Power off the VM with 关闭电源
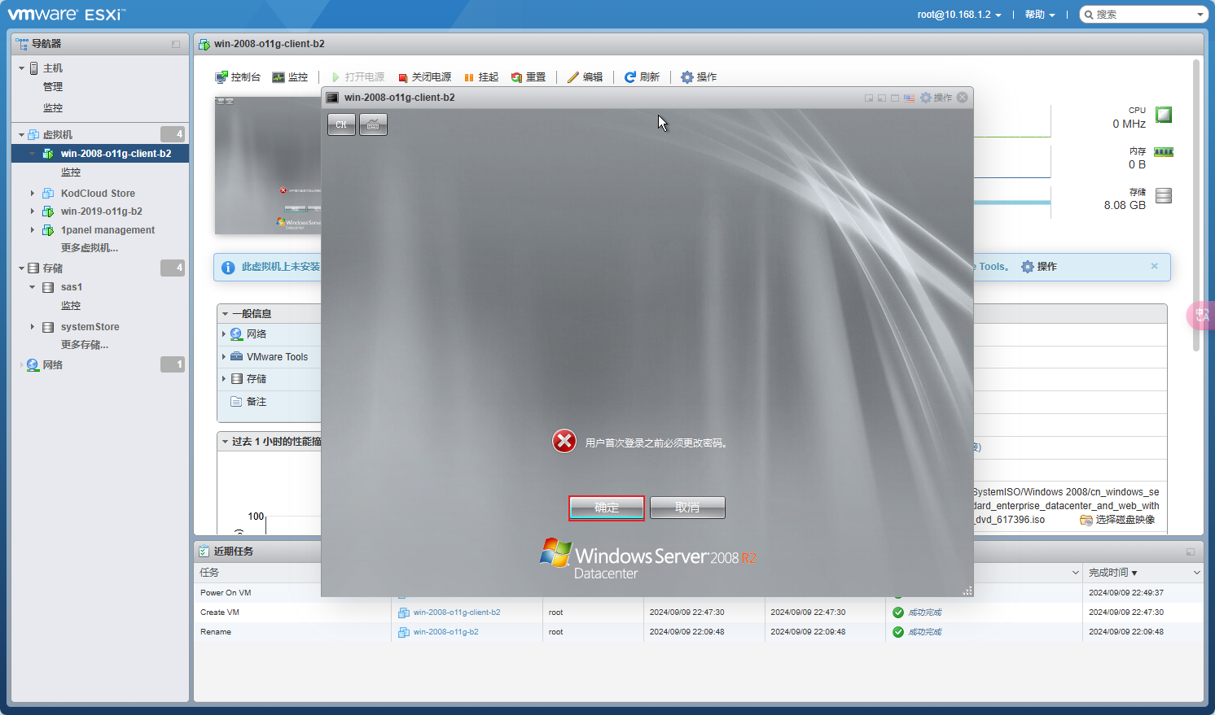Viewport: 1215px width, 715px height. point(424,77)
